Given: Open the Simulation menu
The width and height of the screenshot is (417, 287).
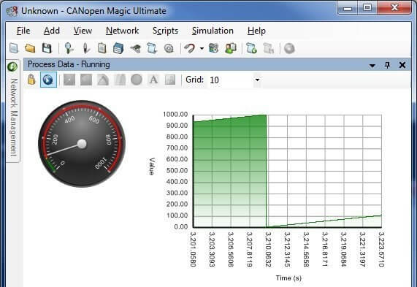Looking at the screenshot, I should coord(213,31).
